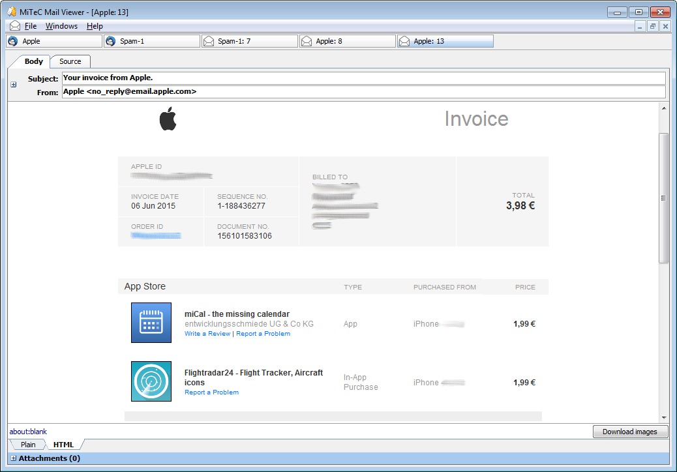Viewport: 677px width, 472px height.
Task: Switch to the Source tab
Action: coord(70,61)
